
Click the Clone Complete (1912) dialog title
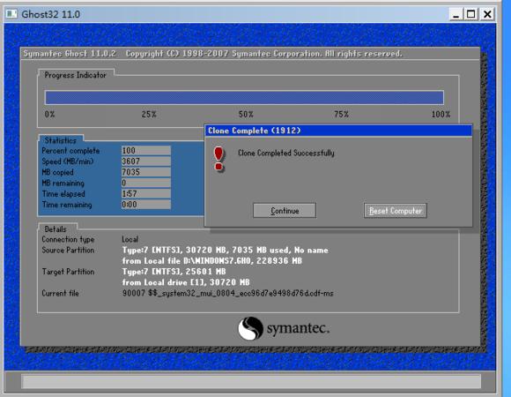255,131
